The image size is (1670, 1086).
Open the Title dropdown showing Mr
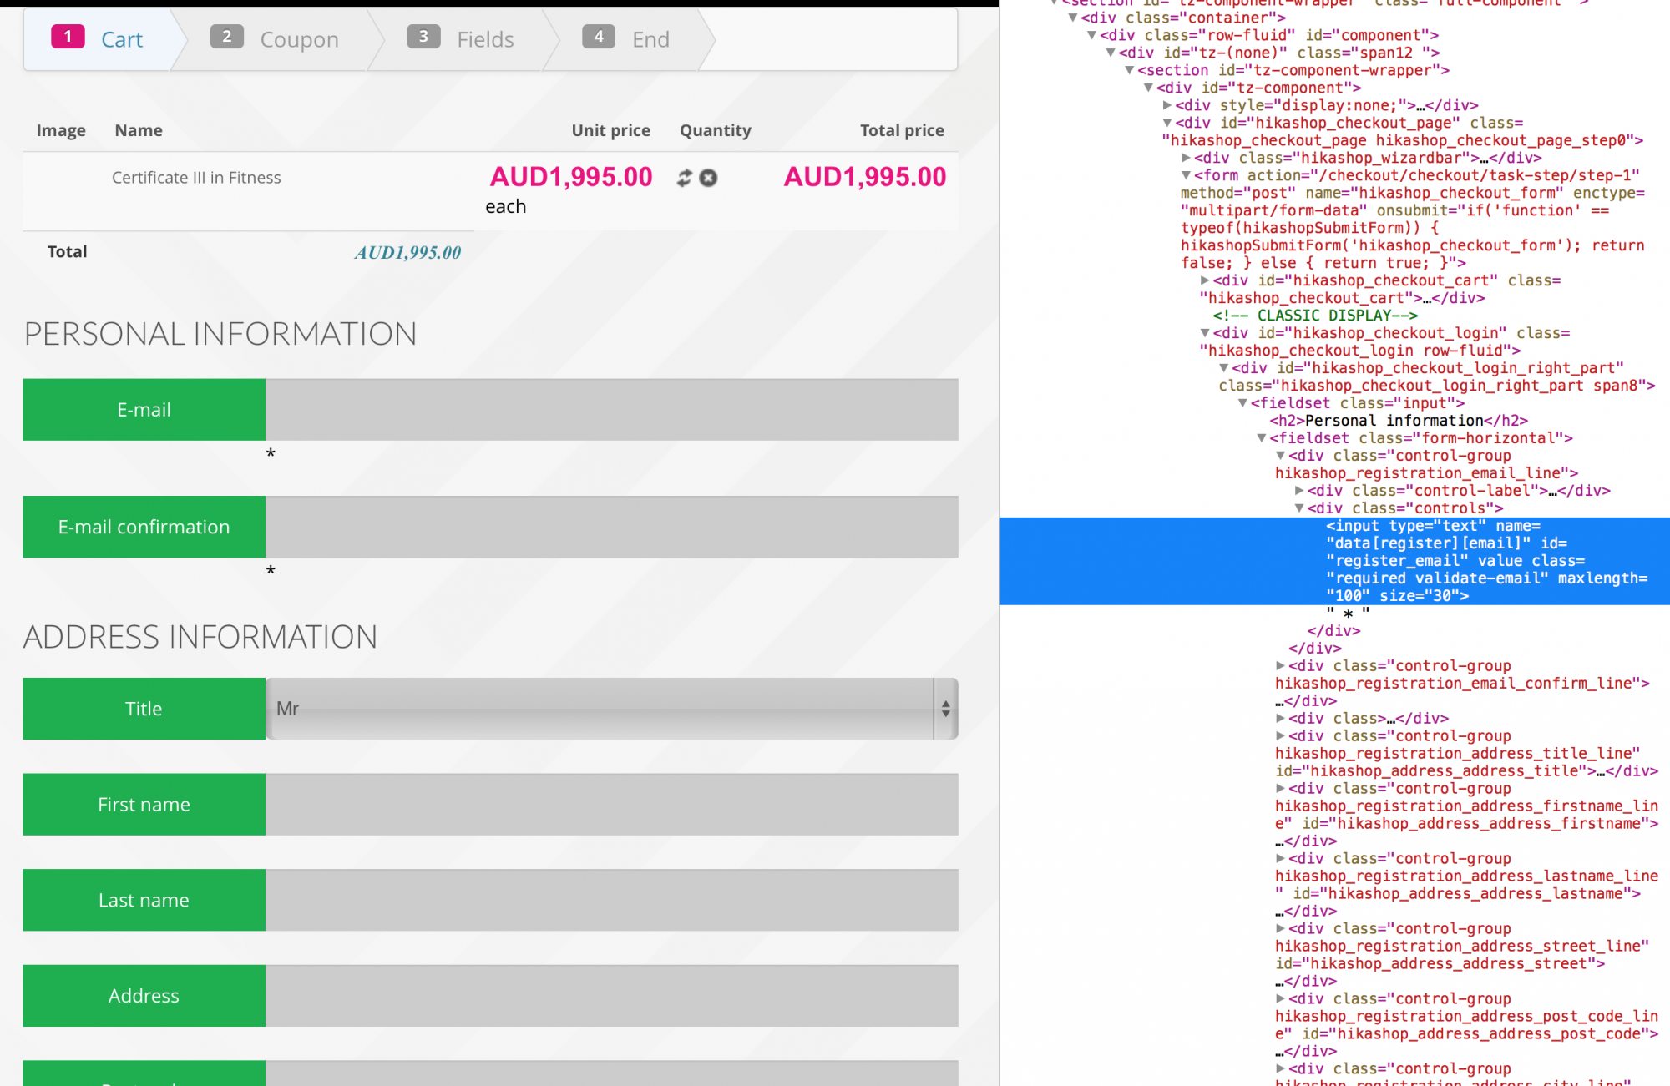click(x=611, y=709)
